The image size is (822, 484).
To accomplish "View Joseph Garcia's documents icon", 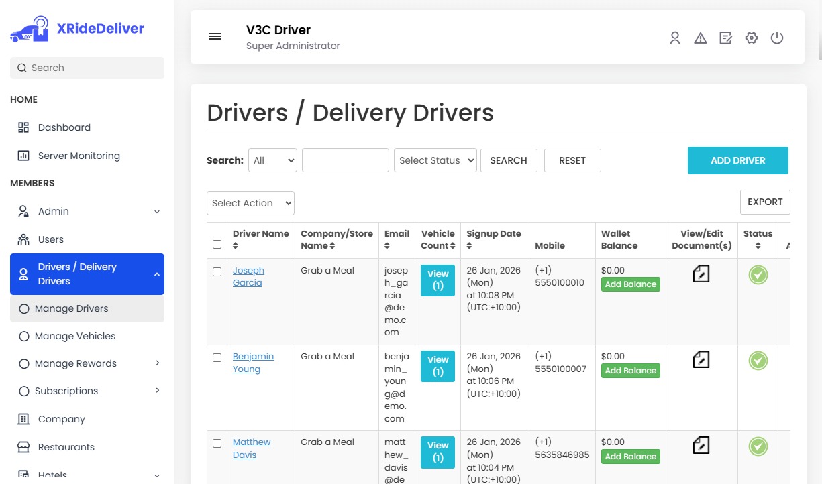I will click(701, 274).
